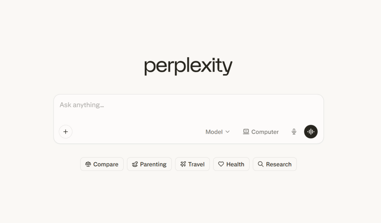Click the plus icon to attach files
381x223 pixels.
[x=65, y=131]
